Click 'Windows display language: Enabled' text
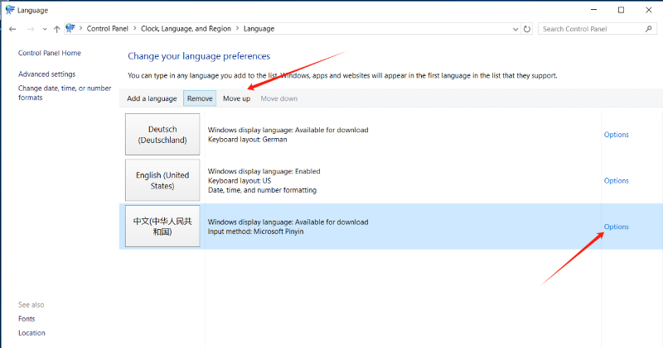663x348 pixels. tap(264, 171)
